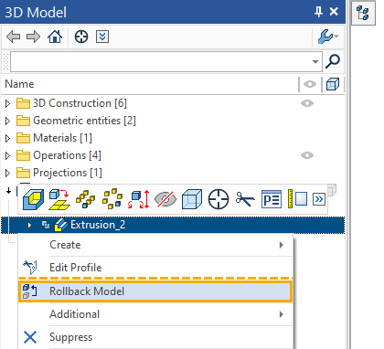384x349 pixels.
Task: Click the crosshair target toolbar icon
Action: (81, 37)
